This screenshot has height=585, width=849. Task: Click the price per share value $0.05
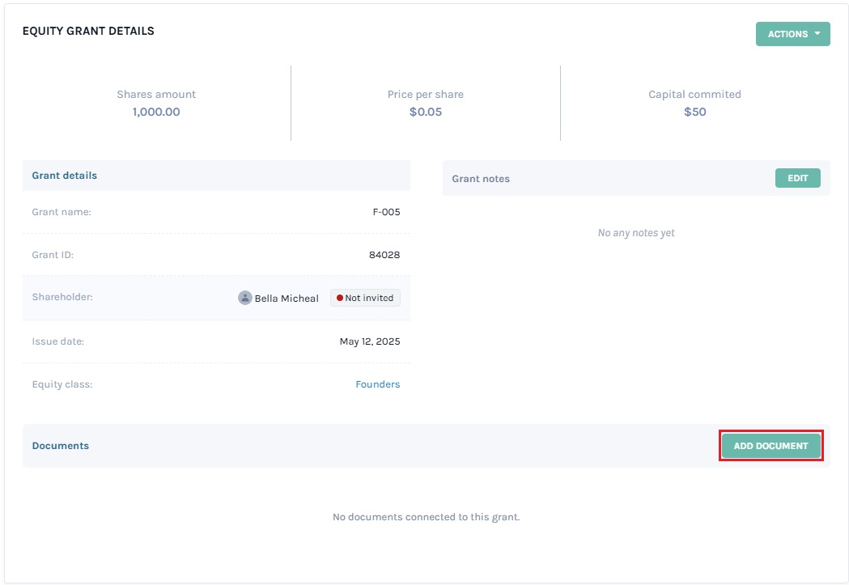tap(426, 112)
